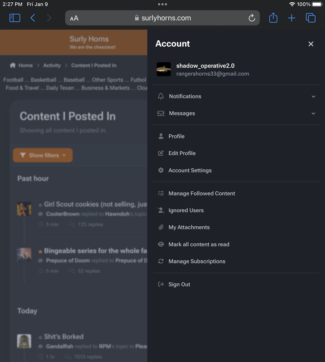Open the Bingeable series topic
The width and height of the screenshot is (325, 362).
click(x=96, y=251)
